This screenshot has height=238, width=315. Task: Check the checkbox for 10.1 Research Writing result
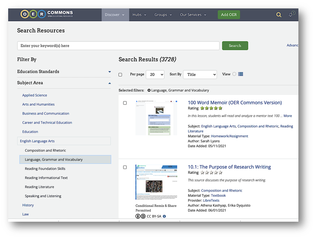[x=125, y=167]
